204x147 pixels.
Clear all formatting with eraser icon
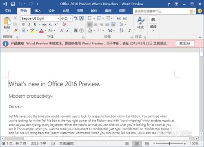[x=64, y=24]
